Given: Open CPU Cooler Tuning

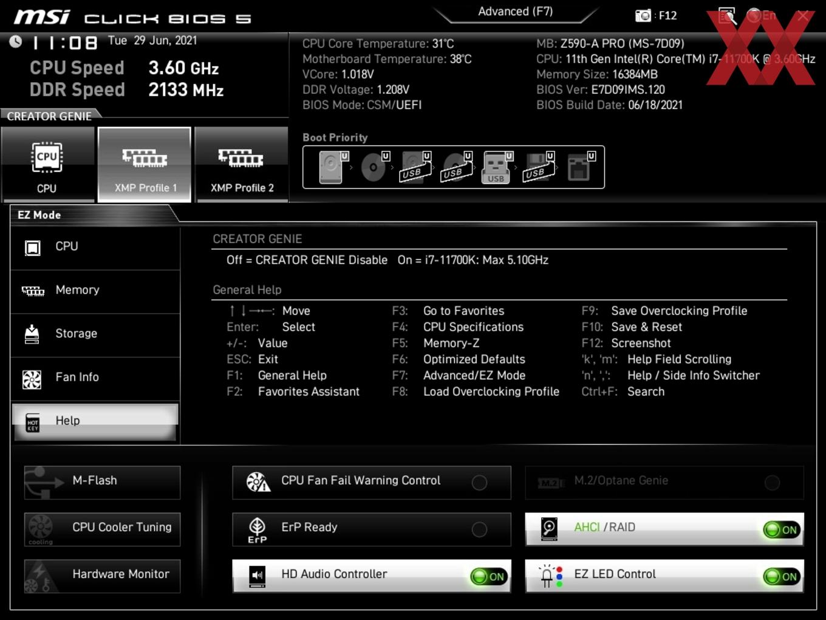Looking at the screenshot, I should click(x=102, y=529).
